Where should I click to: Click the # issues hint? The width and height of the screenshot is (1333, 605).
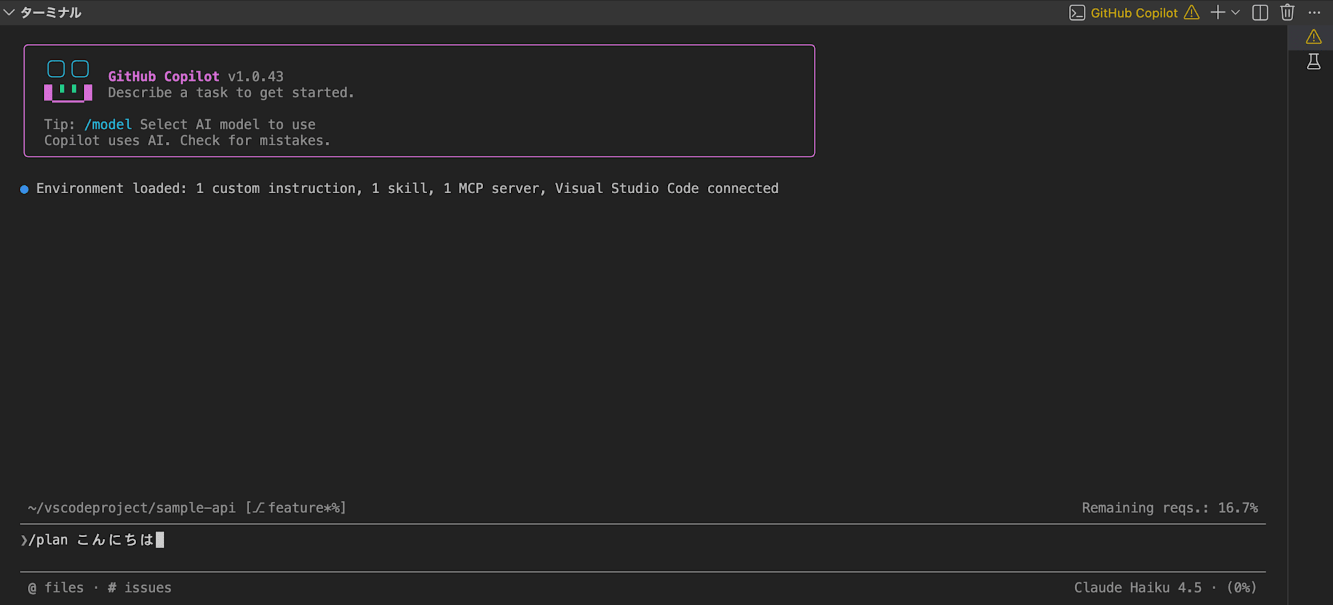139,588
